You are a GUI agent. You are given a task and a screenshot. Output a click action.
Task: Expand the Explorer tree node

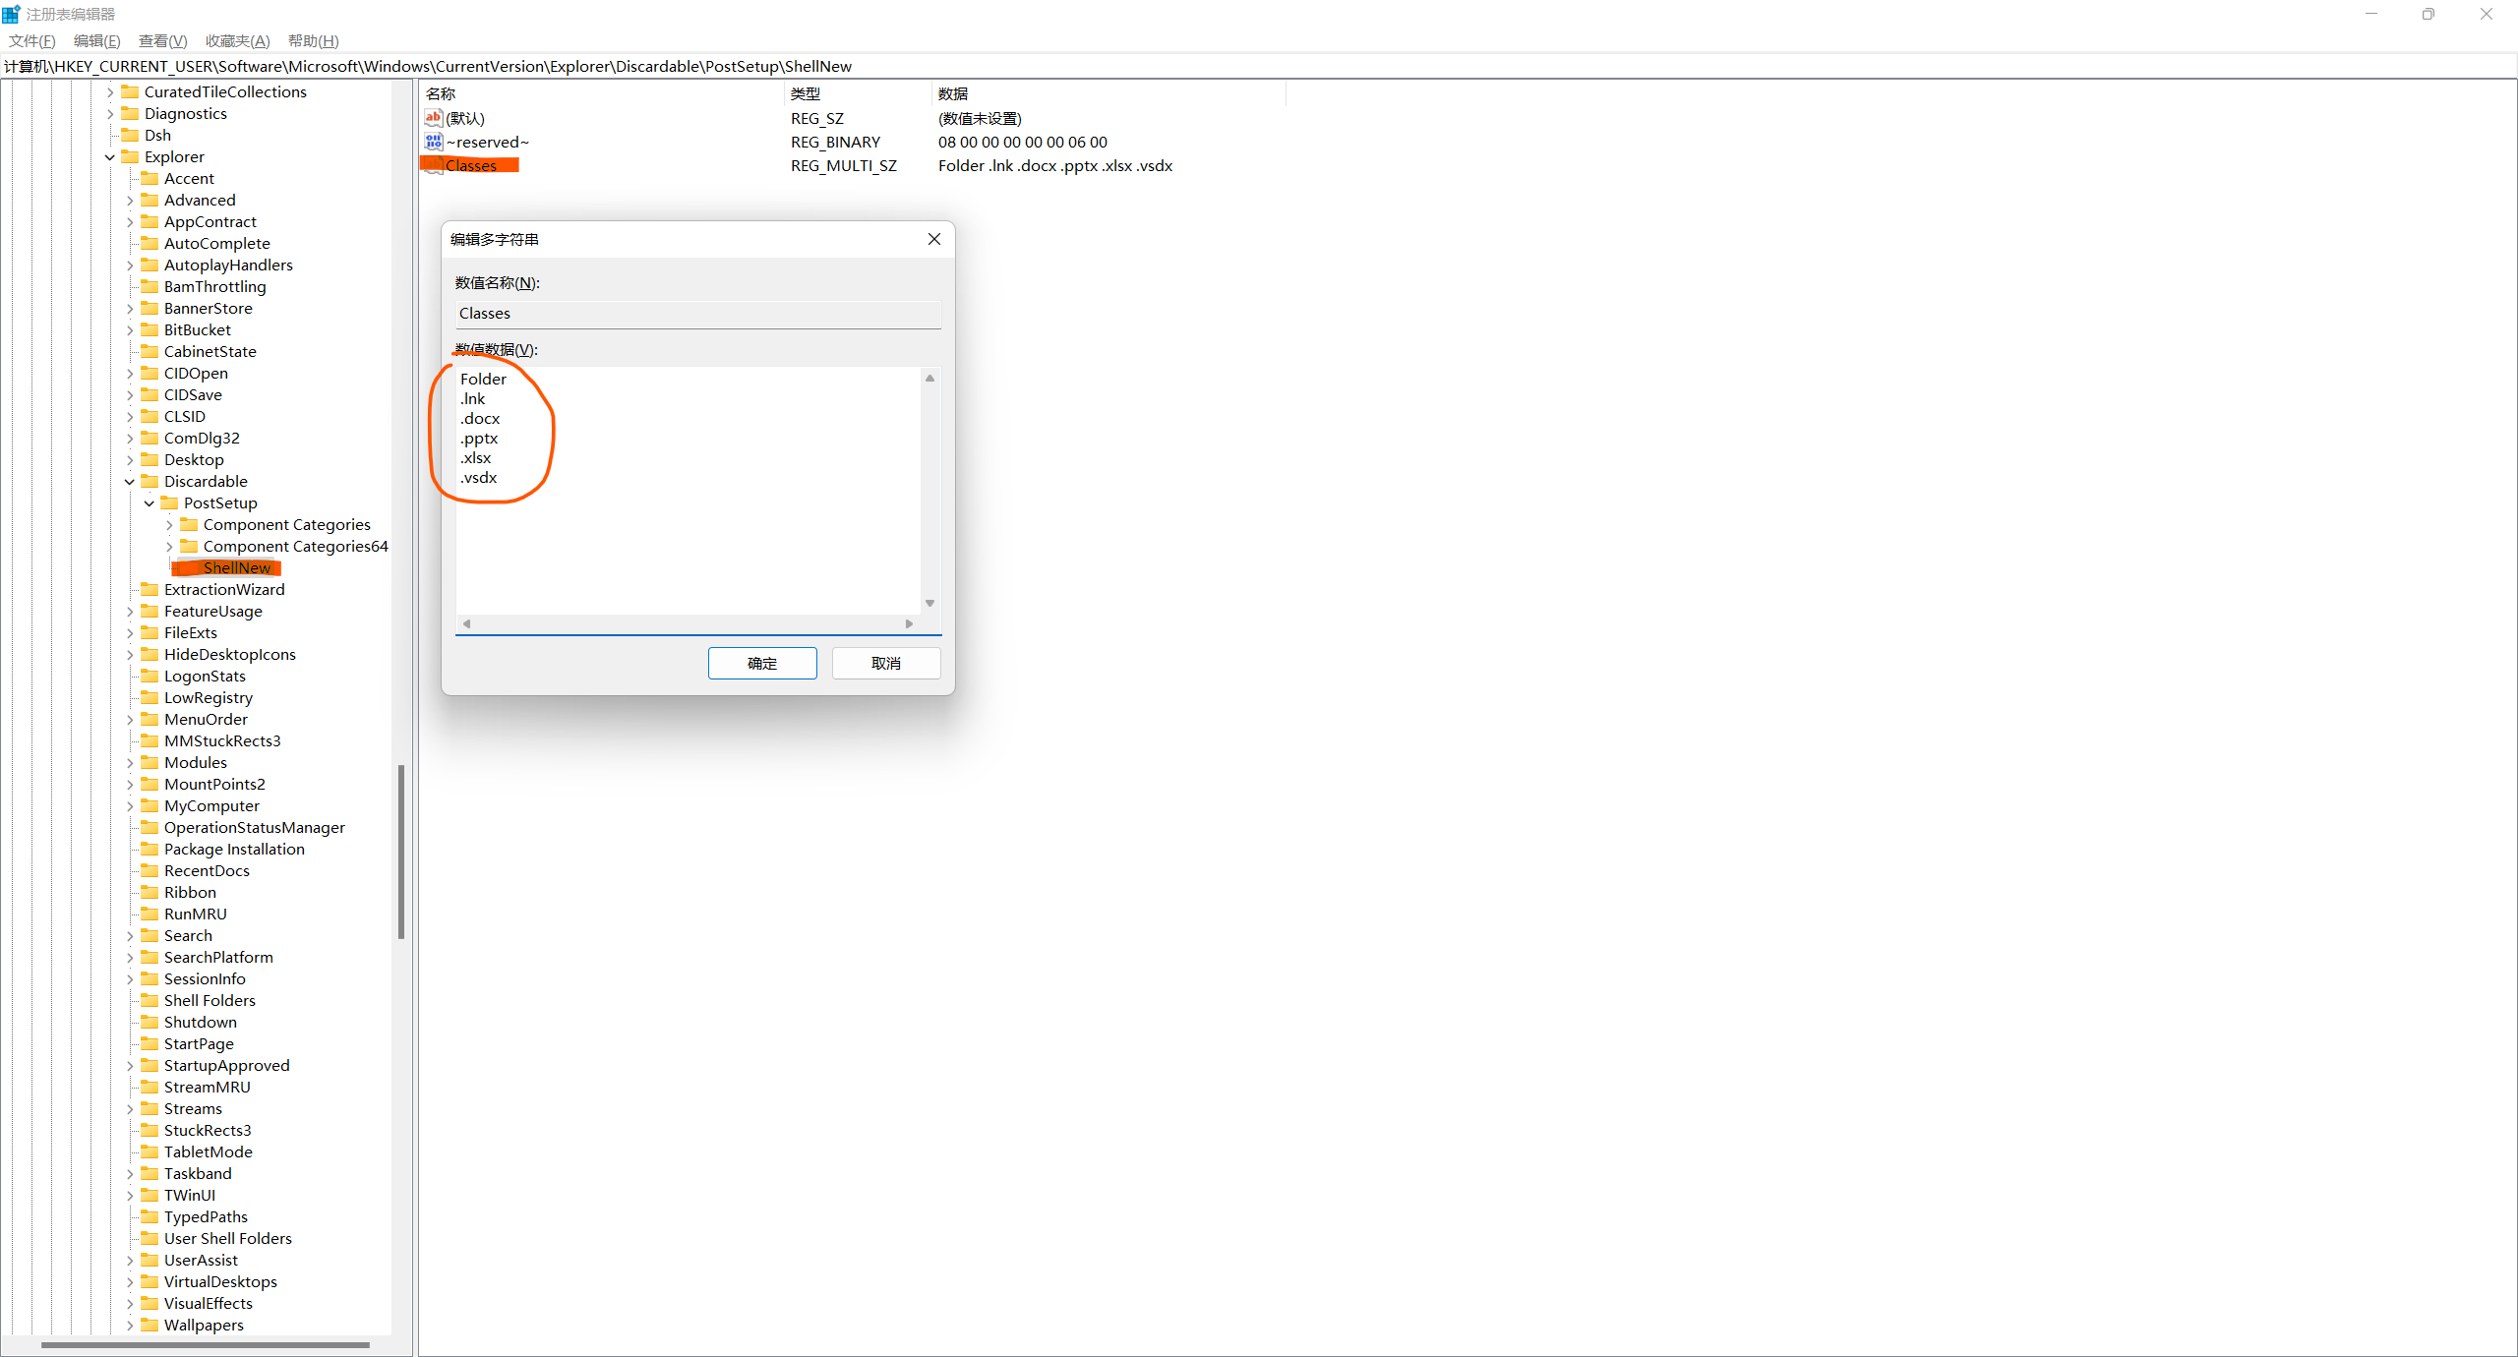click(x=108, y=155)
